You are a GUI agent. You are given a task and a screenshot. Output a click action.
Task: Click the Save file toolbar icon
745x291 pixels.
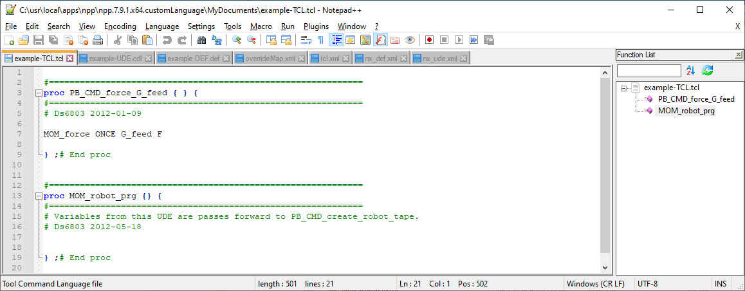click(x=39, y=40)
